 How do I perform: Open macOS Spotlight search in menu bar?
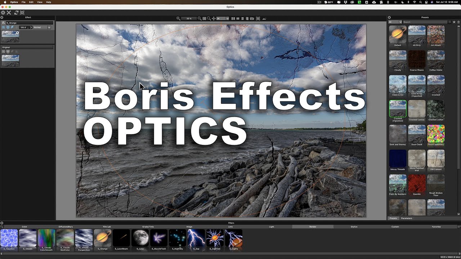421,2
